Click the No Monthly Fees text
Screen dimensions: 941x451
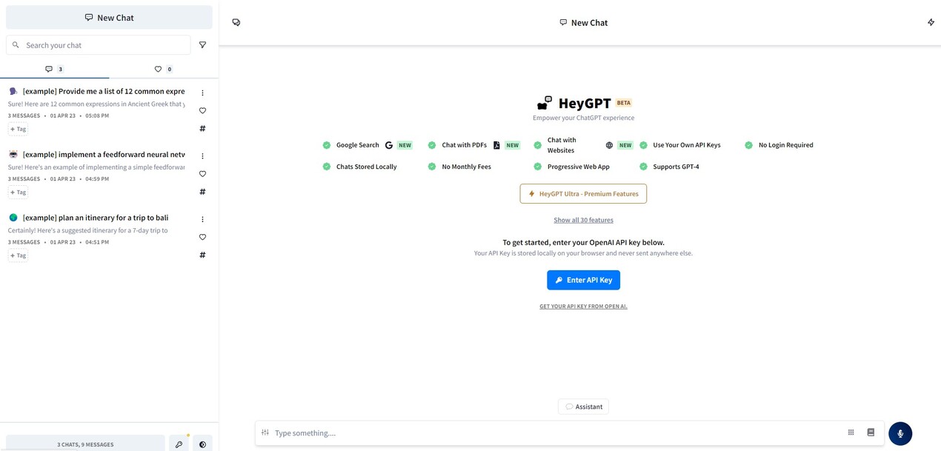coord(467,167)
